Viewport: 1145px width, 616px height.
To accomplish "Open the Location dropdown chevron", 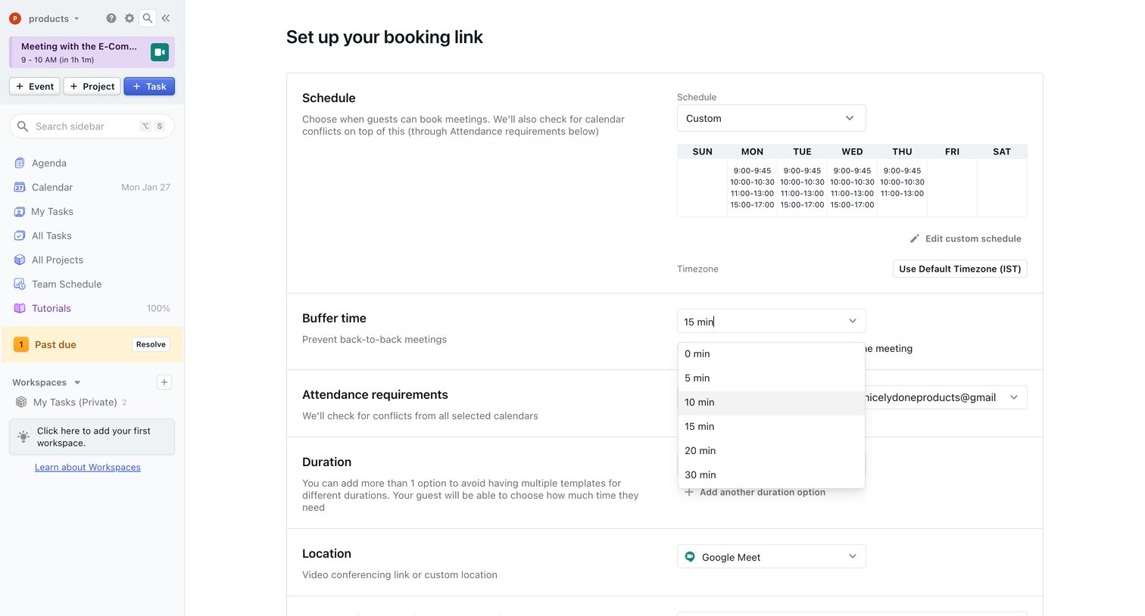I will tap(853, 557).
